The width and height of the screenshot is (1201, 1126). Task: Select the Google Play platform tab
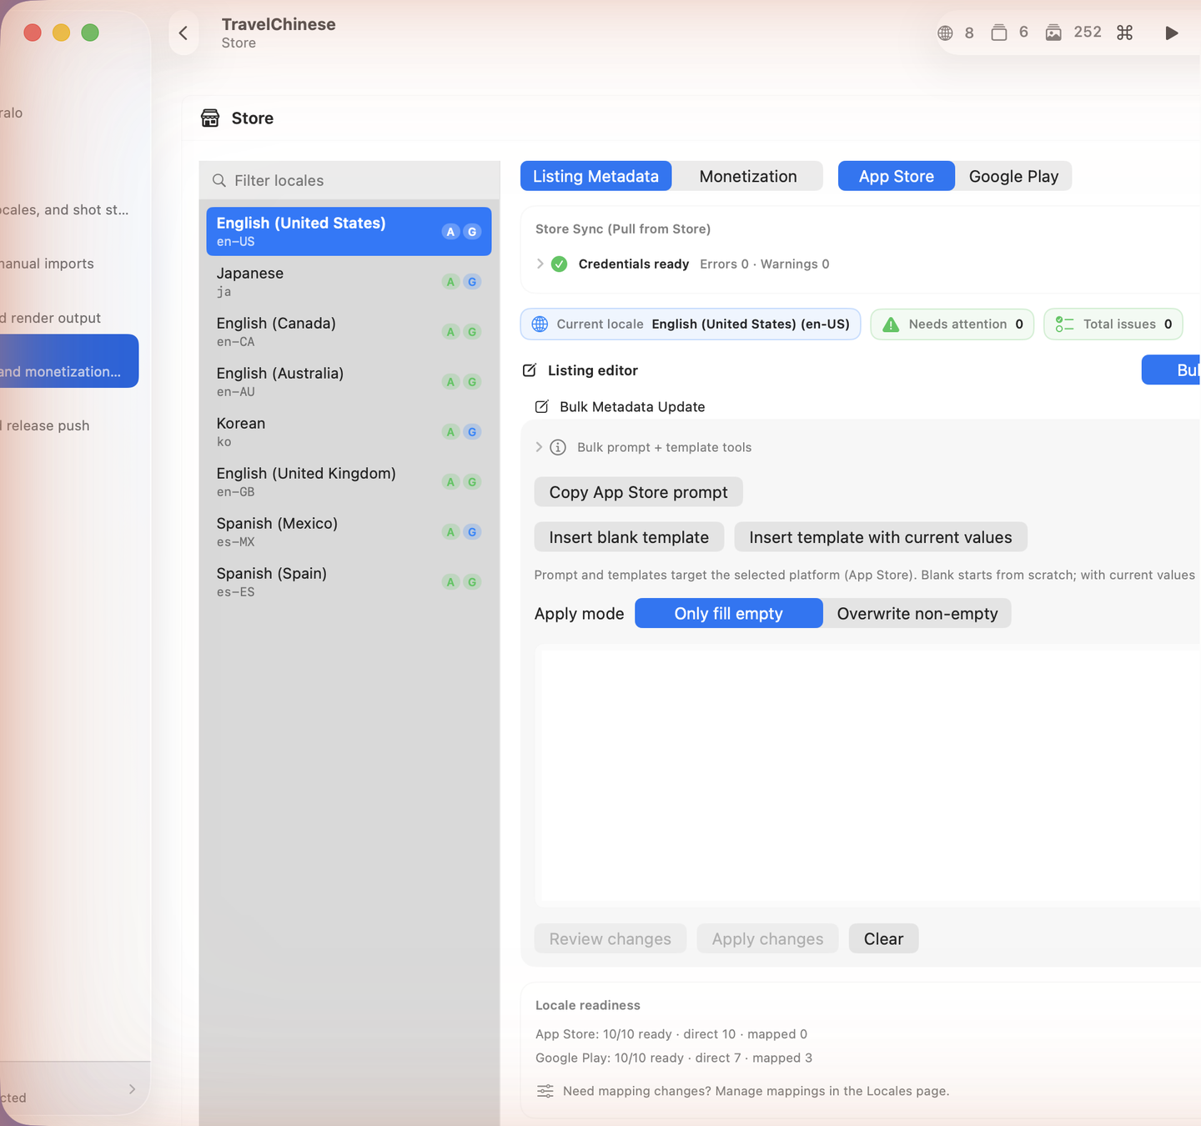click(x=1013, y=176)
